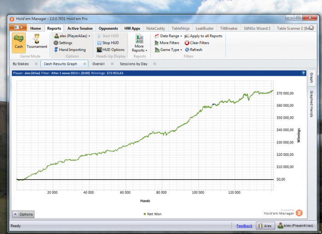Open the Opponents ribbon tab
The image size is (322, 234).
pos(108,29)
